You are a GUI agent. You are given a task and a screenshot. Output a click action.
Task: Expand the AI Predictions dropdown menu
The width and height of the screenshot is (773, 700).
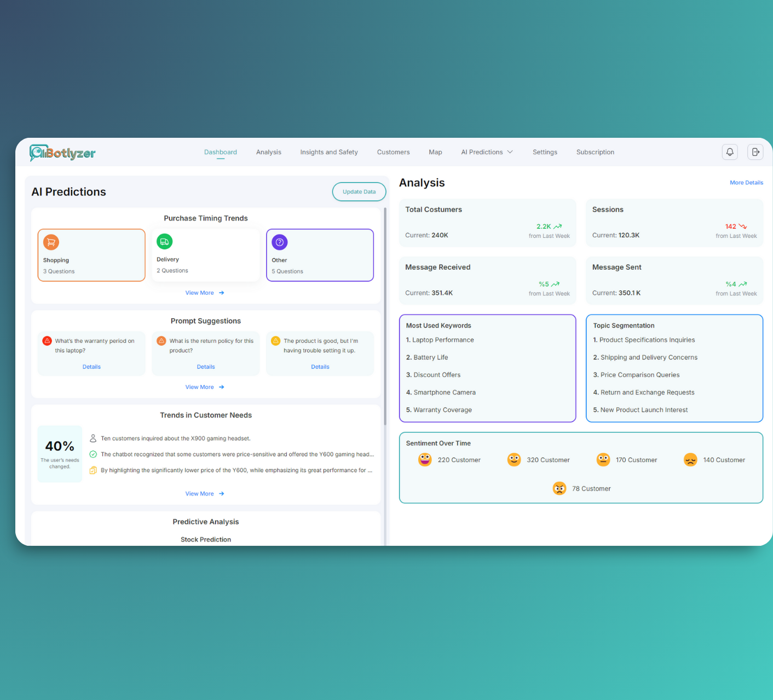[487, 152]
